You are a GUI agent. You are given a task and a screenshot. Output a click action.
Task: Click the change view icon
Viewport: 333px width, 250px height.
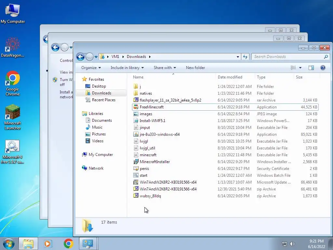point(293,68)
